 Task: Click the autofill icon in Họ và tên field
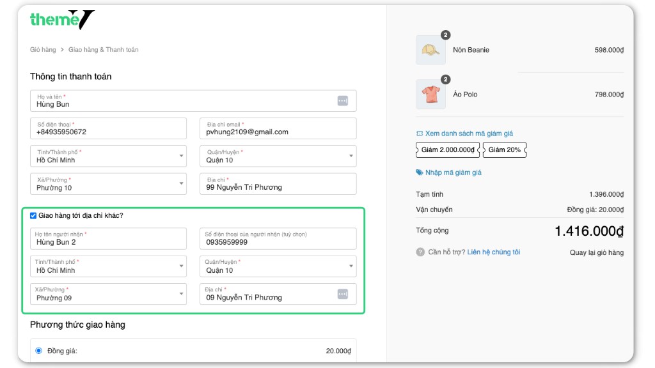pos(342,101)
